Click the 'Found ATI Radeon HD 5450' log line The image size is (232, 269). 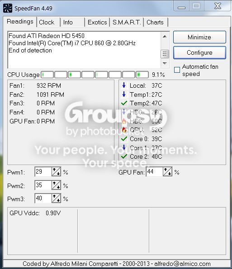(x=47, y=36)
